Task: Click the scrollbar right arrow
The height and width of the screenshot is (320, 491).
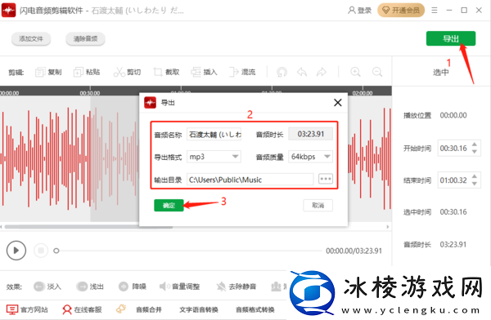Action: (388, 227)
